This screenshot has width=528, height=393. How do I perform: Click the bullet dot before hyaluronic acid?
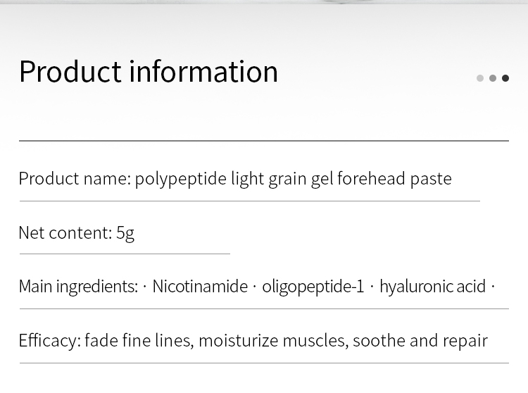(372, 287)
